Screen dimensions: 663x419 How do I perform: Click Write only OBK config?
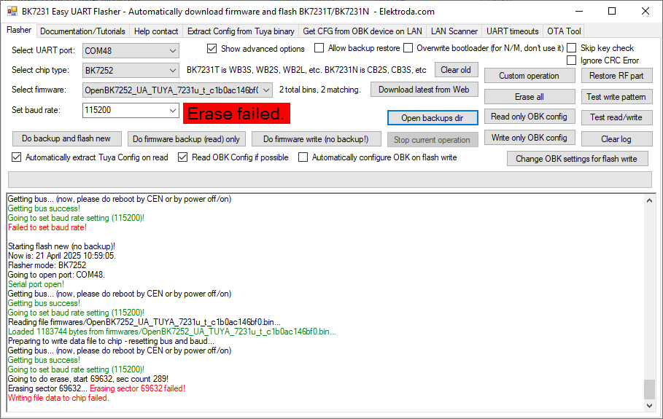click(x=530, y=138)
